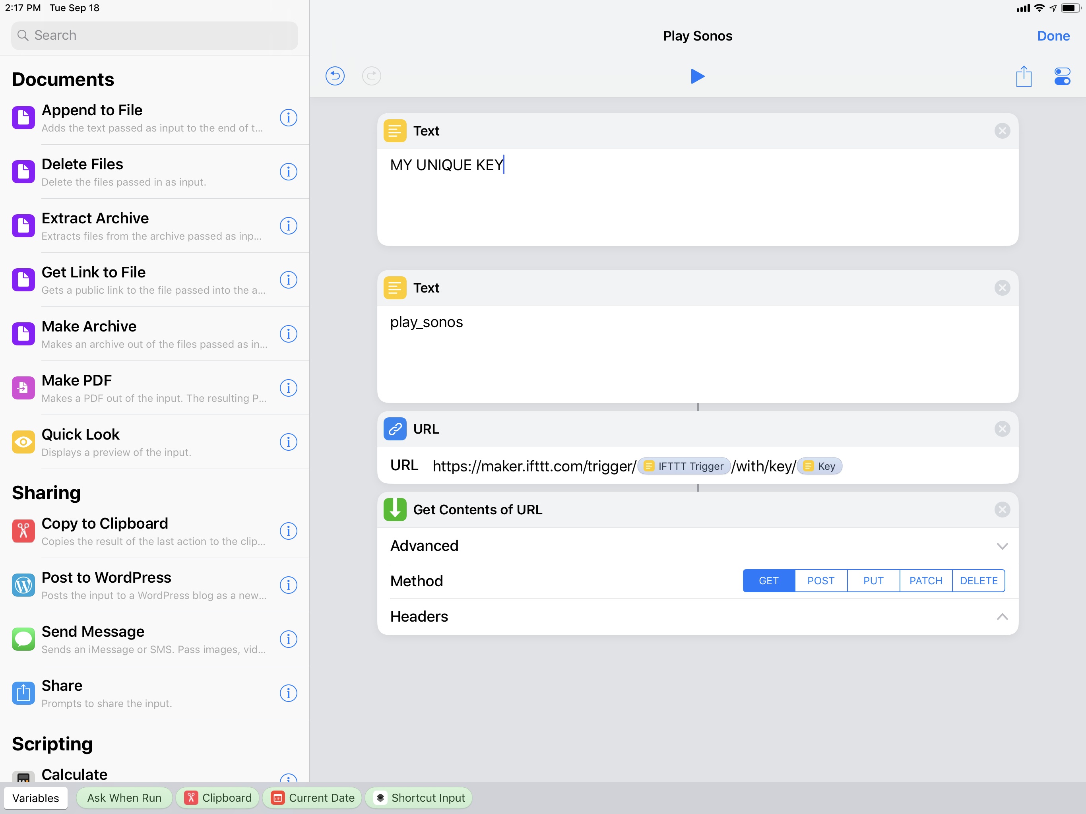Expand the Headers section chevron
The width and height of the screenshot is (1086, 814).
pos(1002,616)
